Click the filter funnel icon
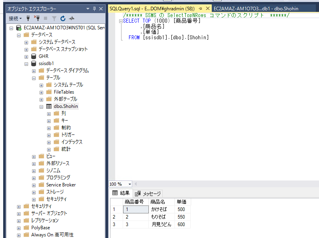 [54, 19]
